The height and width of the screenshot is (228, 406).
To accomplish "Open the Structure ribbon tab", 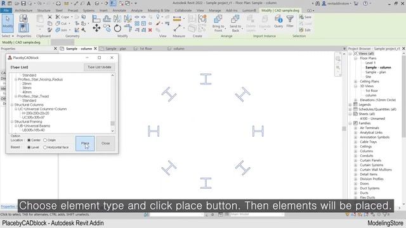I will 44,10.
